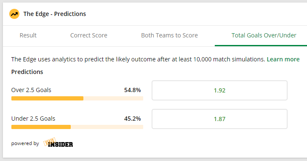The image size is (307, 161).
Task: Follow the Learn more link
Action: (x=283, y=59)
